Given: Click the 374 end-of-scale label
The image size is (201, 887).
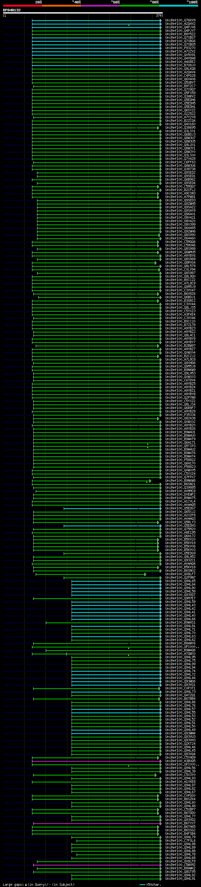Looking at the screenshot, I should 158,15.
